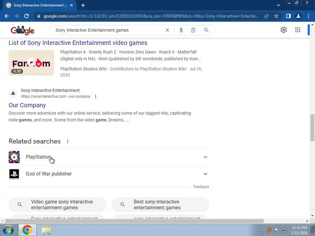Open the Our Company link
Image resolution: width=315 pixels, height=236 pixels.
click(27, 105)
